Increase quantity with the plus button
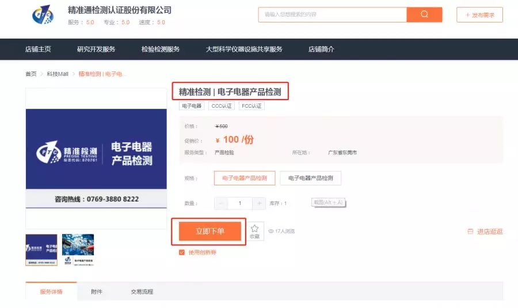The width and height of the screenshot is (518, 308). click(x=259, y=203)
